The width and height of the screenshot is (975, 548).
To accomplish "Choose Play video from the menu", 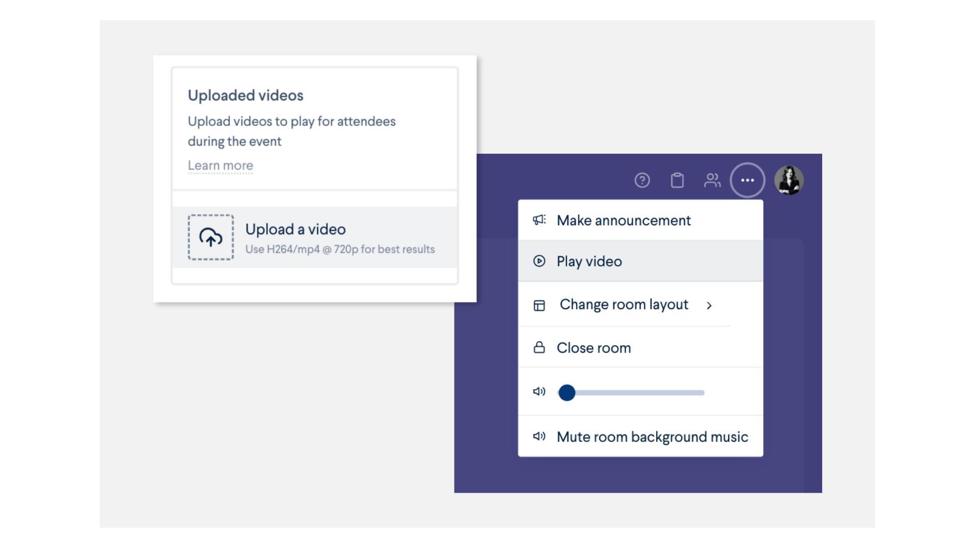I will click(640, 261).
